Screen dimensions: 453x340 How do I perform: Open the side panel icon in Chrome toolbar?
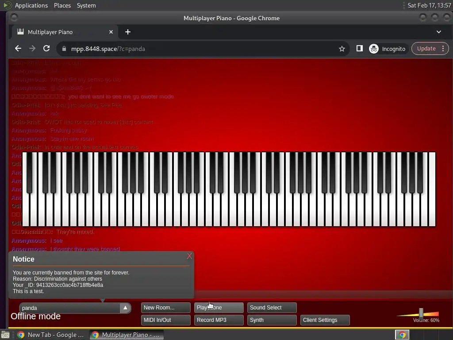[359, 49]
